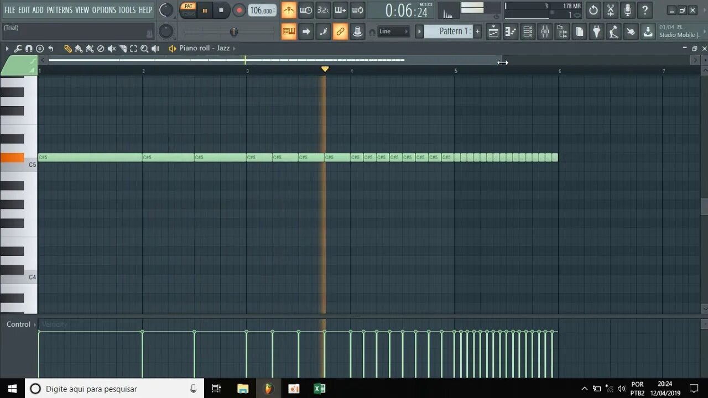Open the ADD menu
Screen dimensions: 708x398
[x=38, y=10]
